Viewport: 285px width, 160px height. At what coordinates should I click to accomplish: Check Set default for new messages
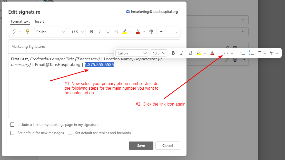pyautogui.click(x=12, y=133)
